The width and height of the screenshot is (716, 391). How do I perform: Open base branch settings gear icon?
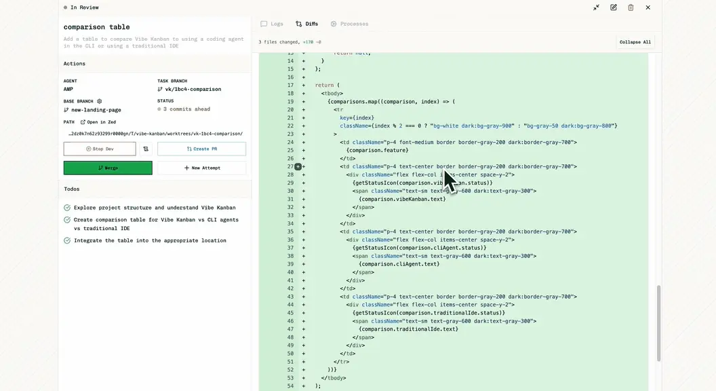(99, 101)
